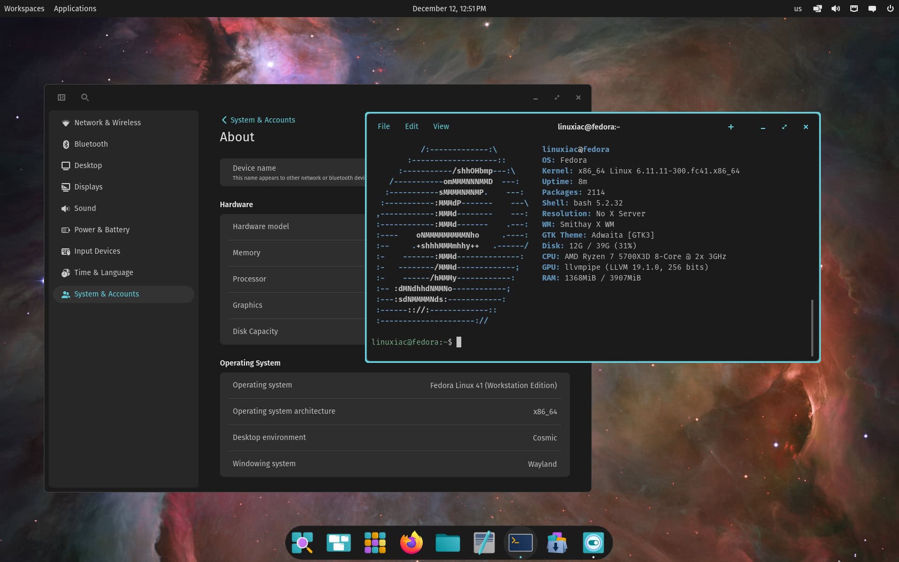Screen dimensions: 899x562
Task: Click the sidebar toggle icon in Settings
Action: coord(62,97)
